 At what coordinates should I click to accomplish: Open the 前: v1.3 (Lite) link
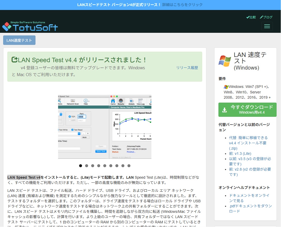[x=240, y=154]
